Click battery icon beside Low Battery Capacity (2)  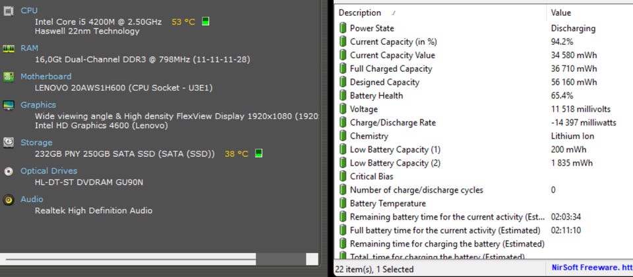click(343, 163)
